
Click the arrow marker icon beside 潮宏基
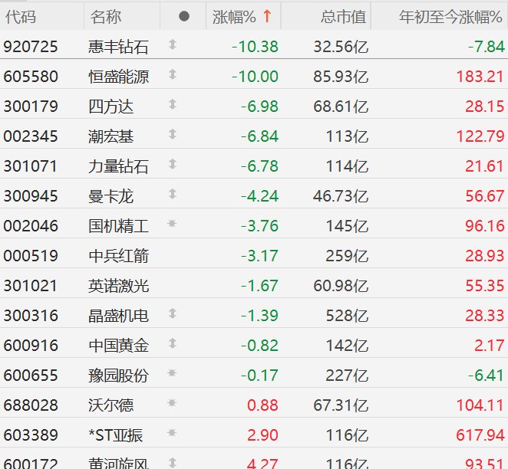[173, 135]
